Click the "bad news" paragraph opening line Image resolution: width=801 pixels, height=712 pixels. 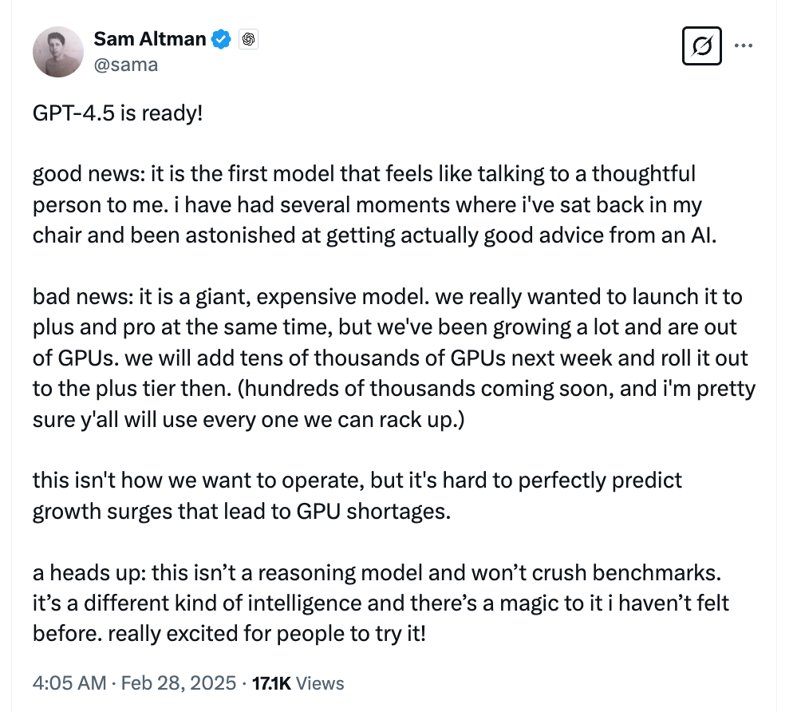(x=387, y=297)
